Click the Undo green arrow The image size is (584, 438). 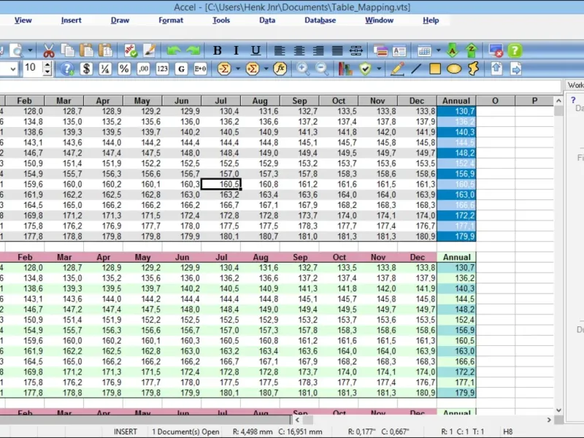coord(173,50)
